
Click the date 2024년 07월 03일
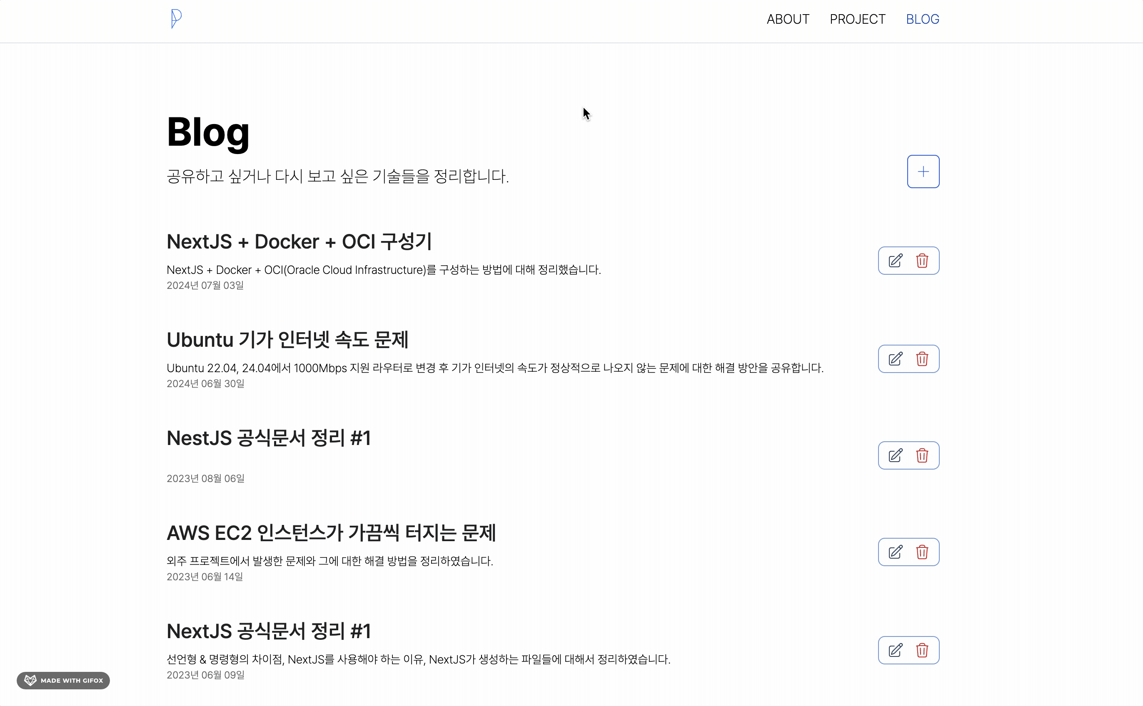point(205,285)
